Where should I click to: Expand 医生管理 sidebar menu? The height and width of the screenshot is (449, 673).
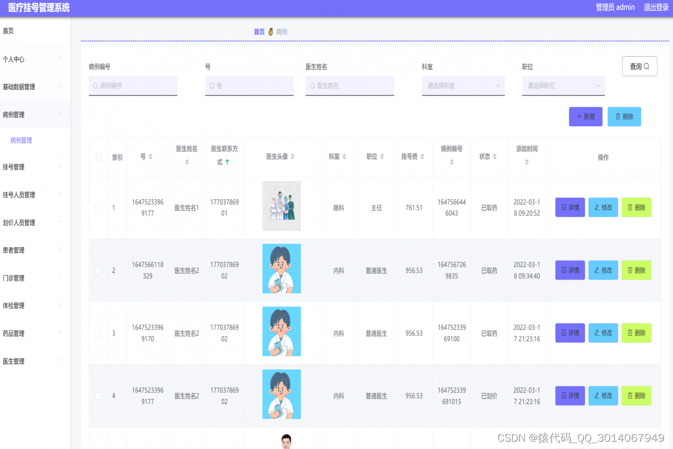[35, 361]
